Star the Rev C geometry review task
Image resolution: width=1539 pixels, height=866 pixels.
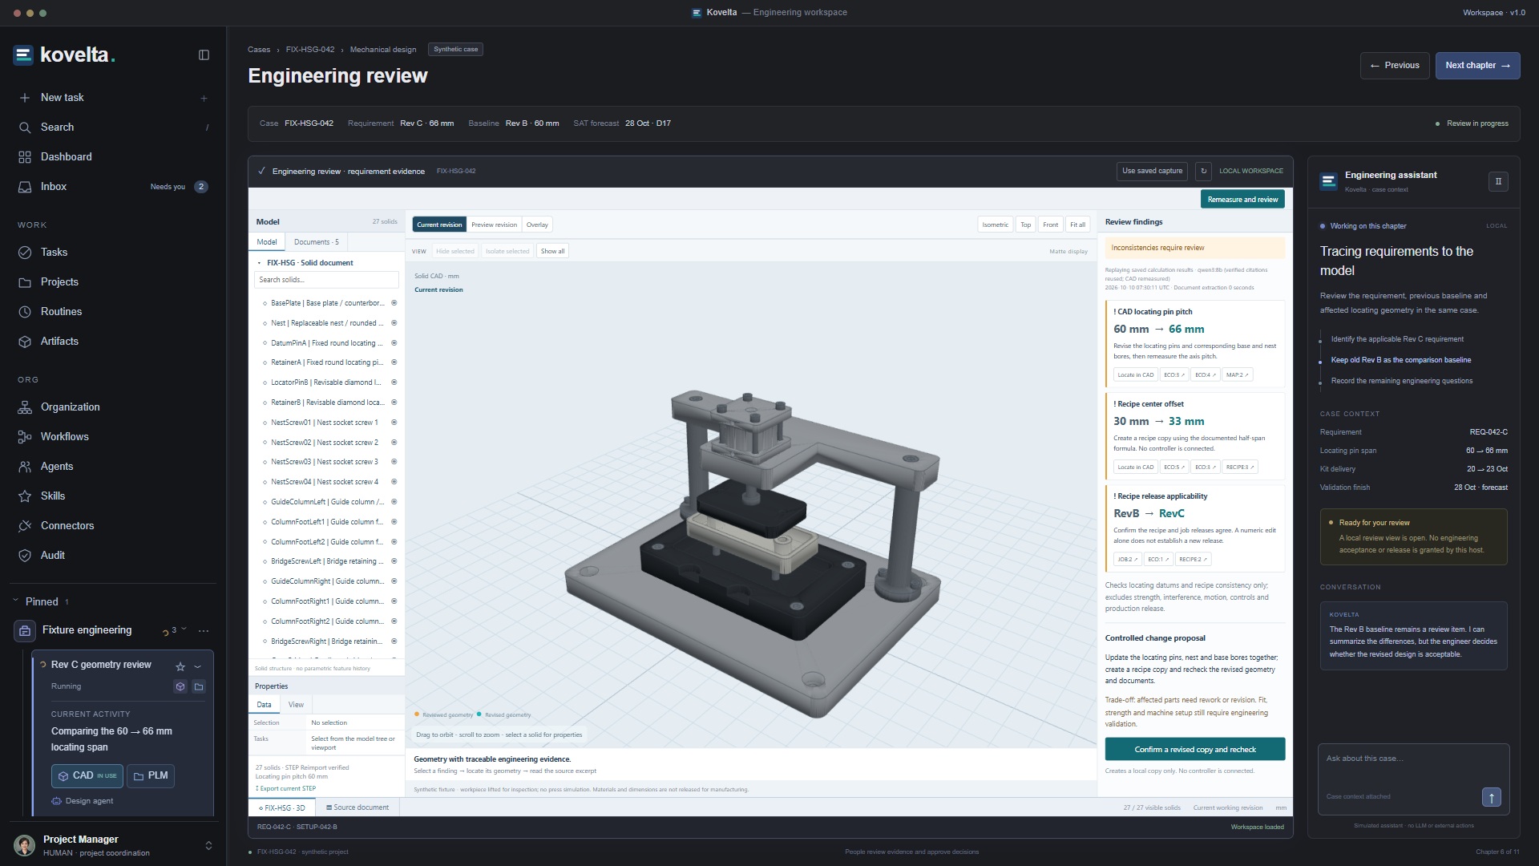pyautogui.click(x=180, y=666)
